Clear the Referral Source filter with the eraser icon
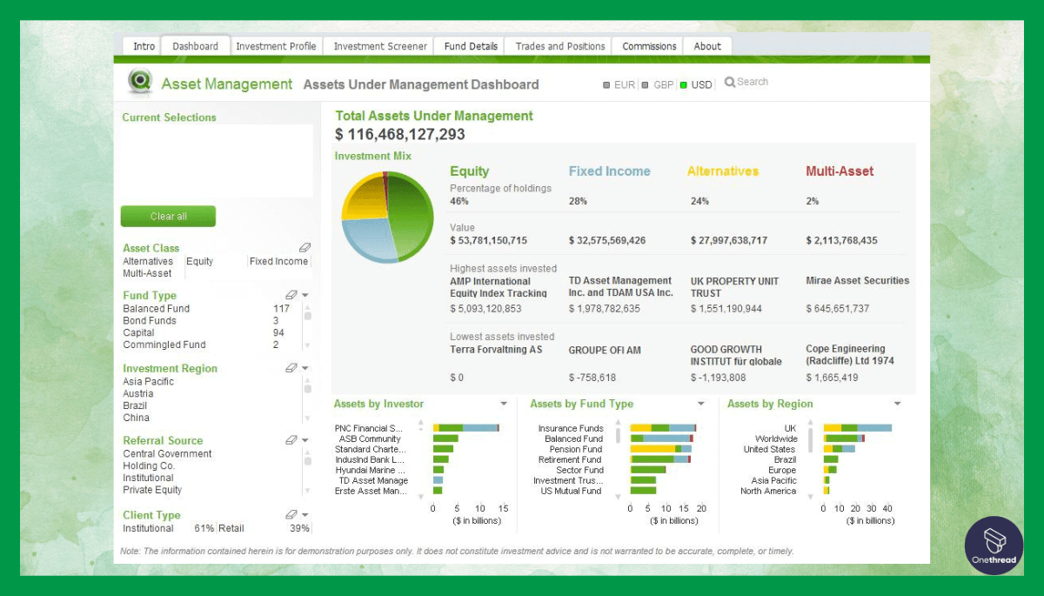Image resolution: width=1044 pixels, height=596 pixels. coord(291,439)
